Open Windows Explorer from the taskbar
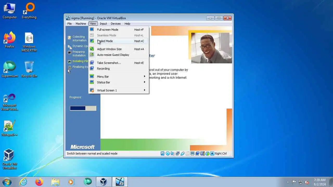This screenshot has height=187, width=333. [x=55, y=182]
